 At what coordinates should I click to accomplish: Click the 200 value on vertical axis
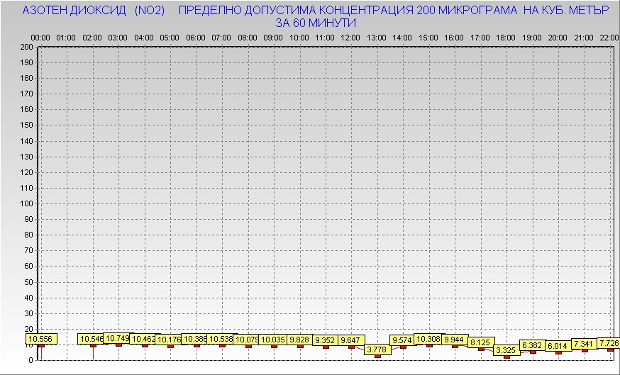[26, 47]
